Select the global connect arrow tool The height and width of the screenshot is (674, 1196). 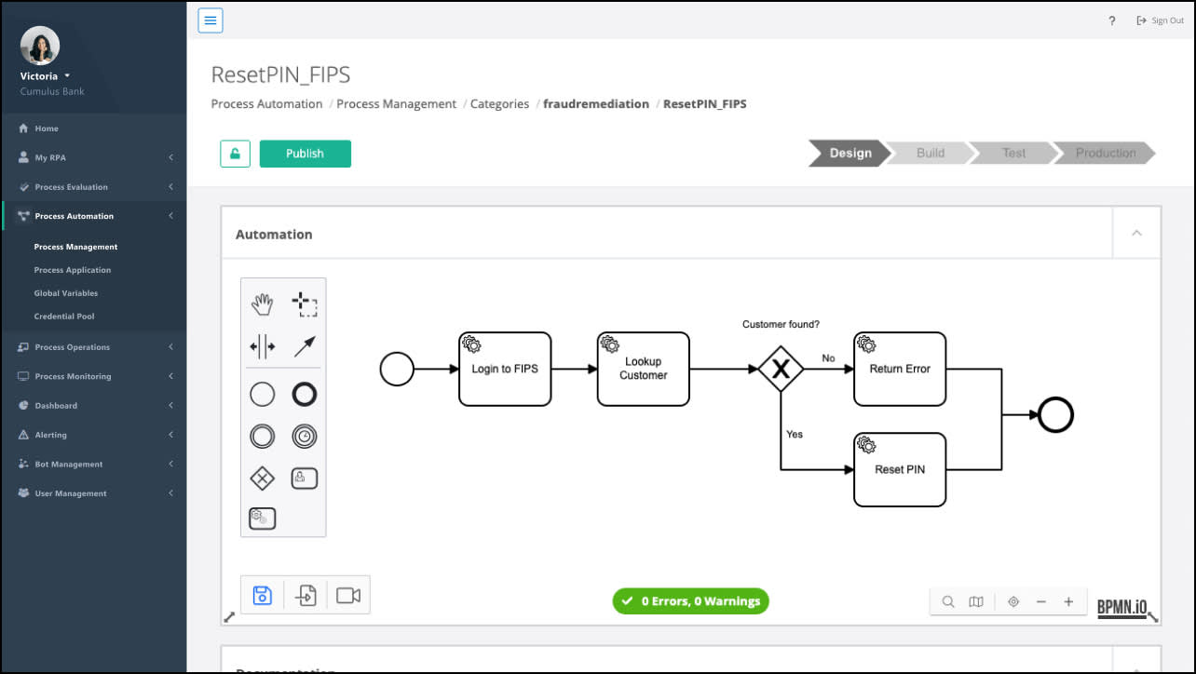tap(304, 347)
